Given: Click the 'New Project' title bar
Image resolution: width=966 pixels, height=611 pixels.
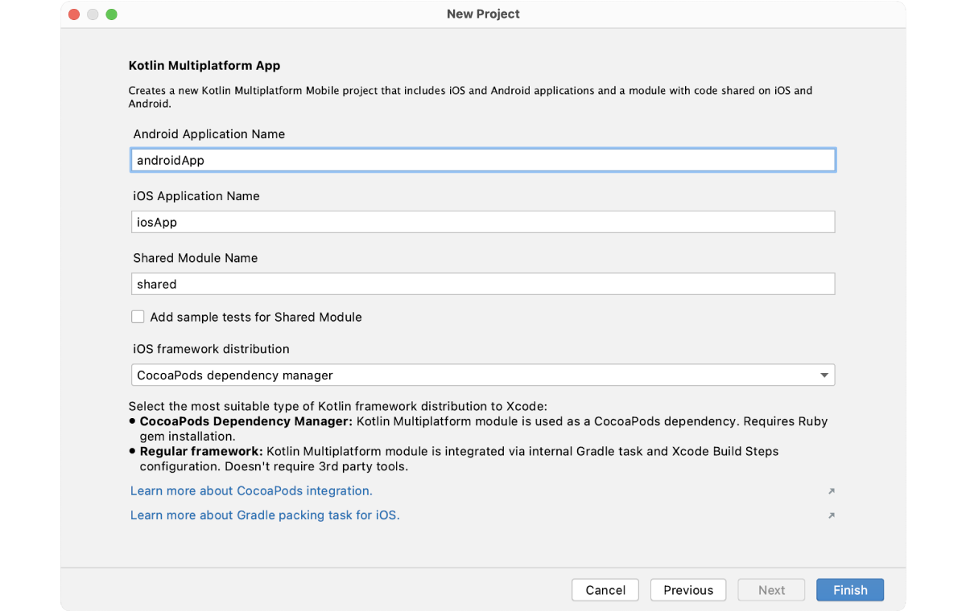Looking at the screenshot, I should [x=483, y=14].
